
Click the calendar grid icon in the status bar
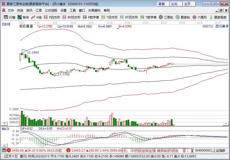click(4, 150)
